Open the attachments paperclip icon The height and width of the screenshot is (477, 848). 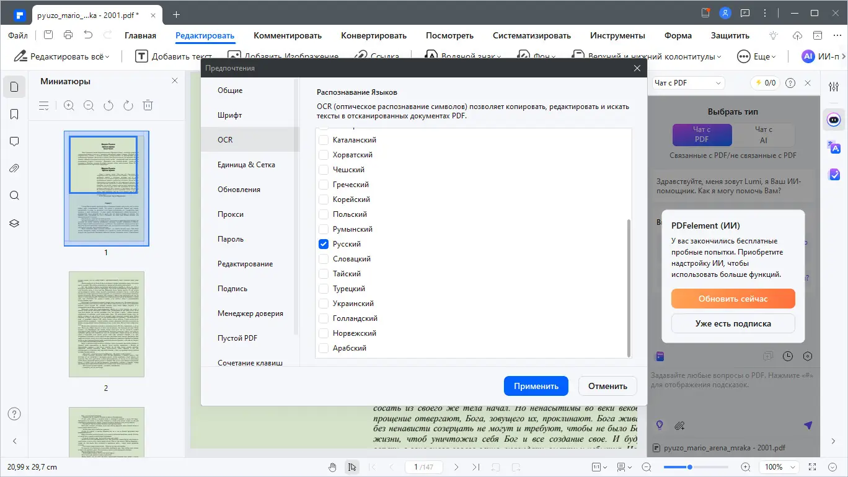(x=14, y=168)
